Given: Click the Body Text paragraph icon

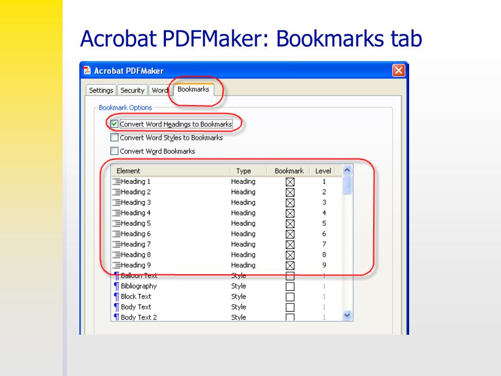Looking at the screenshot, I should click(x=116, y=307).
